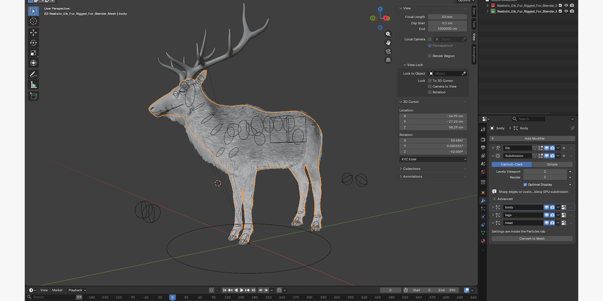Click the Pan view hand icon

[x=388, y=43]
